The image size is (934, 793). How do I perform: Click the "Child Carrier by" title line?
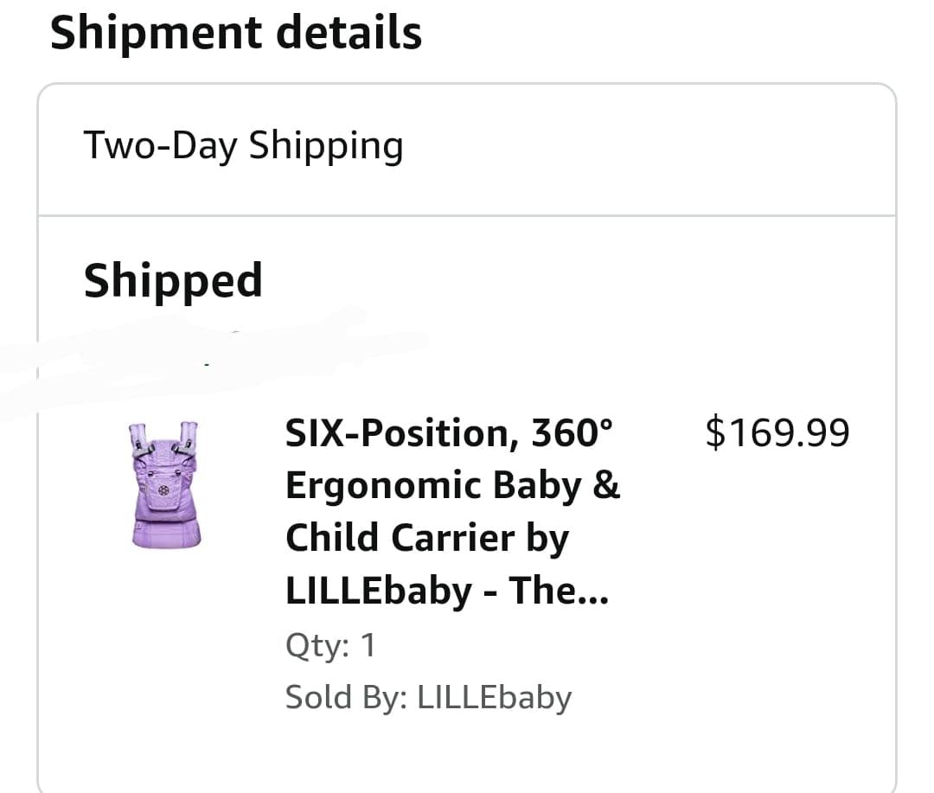427,538
